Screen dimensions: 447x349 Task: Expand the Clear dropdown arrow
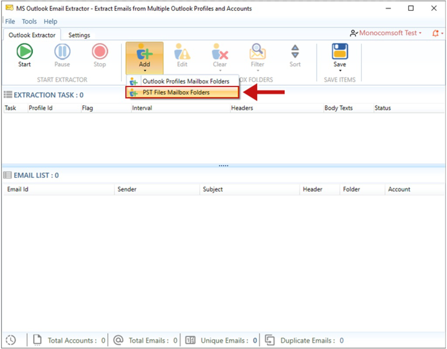tap(220, 71)
